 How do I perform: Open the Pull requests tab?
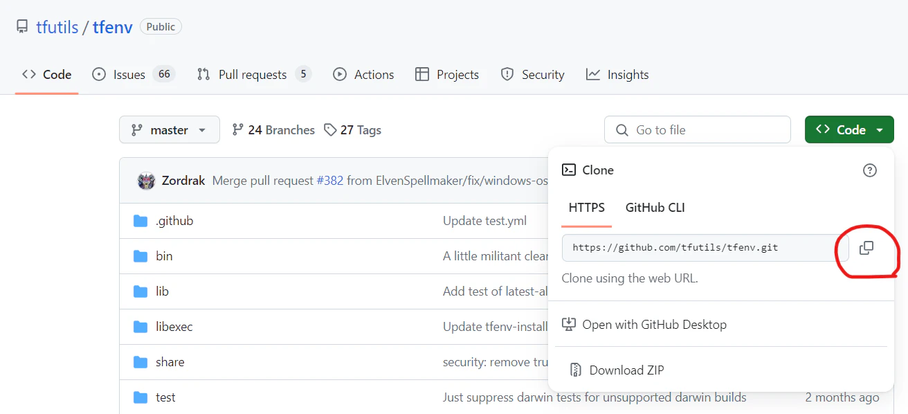[x=254, y=74]
